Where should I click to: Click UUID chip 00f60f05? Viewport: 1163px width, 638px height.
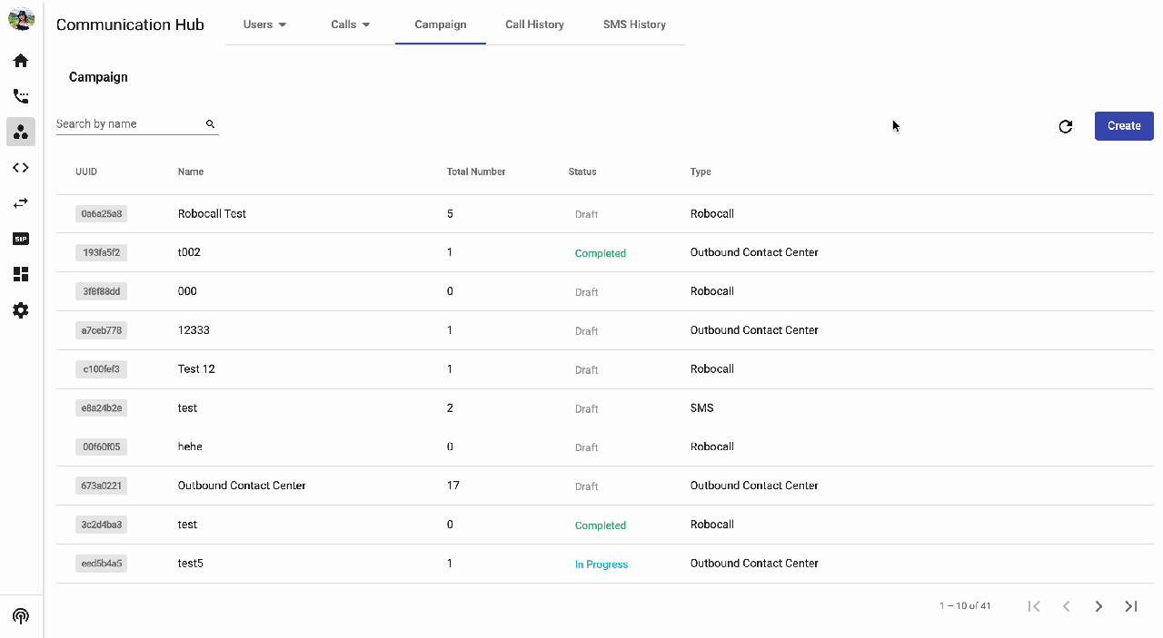101,447
